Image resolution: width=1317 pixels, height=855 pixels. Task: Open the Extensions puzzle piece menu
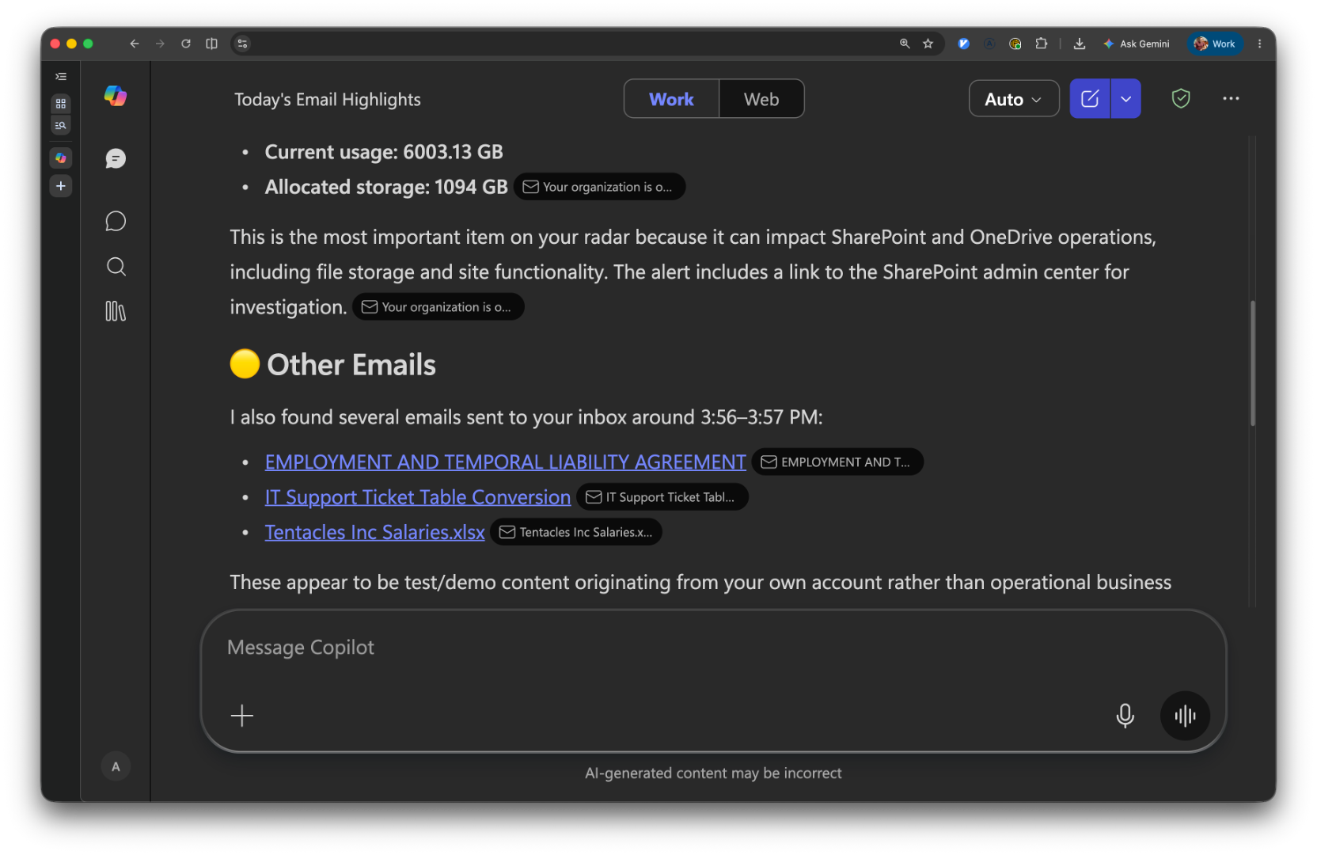(x=1042, y=44)
